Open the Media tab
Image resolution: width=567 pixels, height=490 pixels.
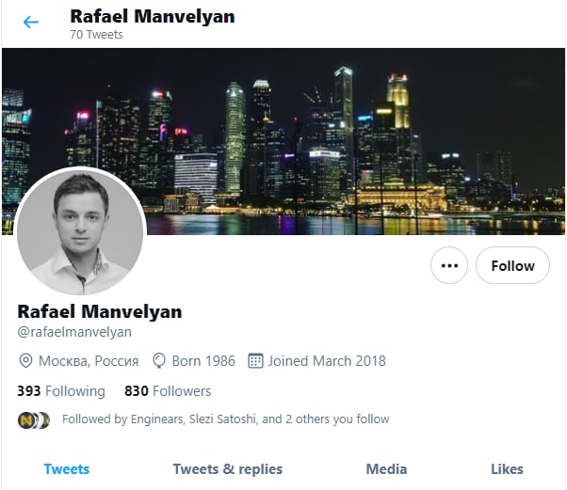[x=386, y=469]
